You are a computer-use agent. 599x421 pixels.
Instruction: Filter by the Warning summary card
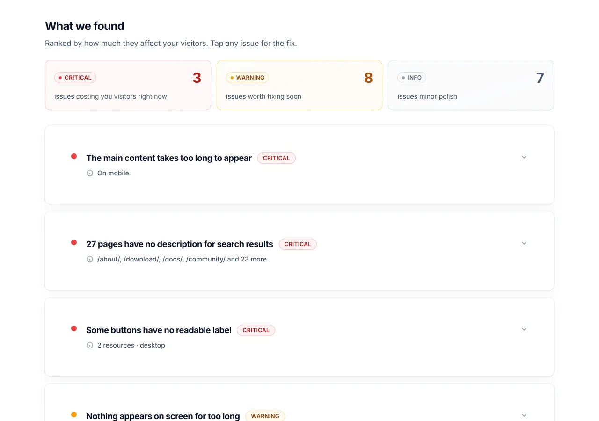pos(299,85)
